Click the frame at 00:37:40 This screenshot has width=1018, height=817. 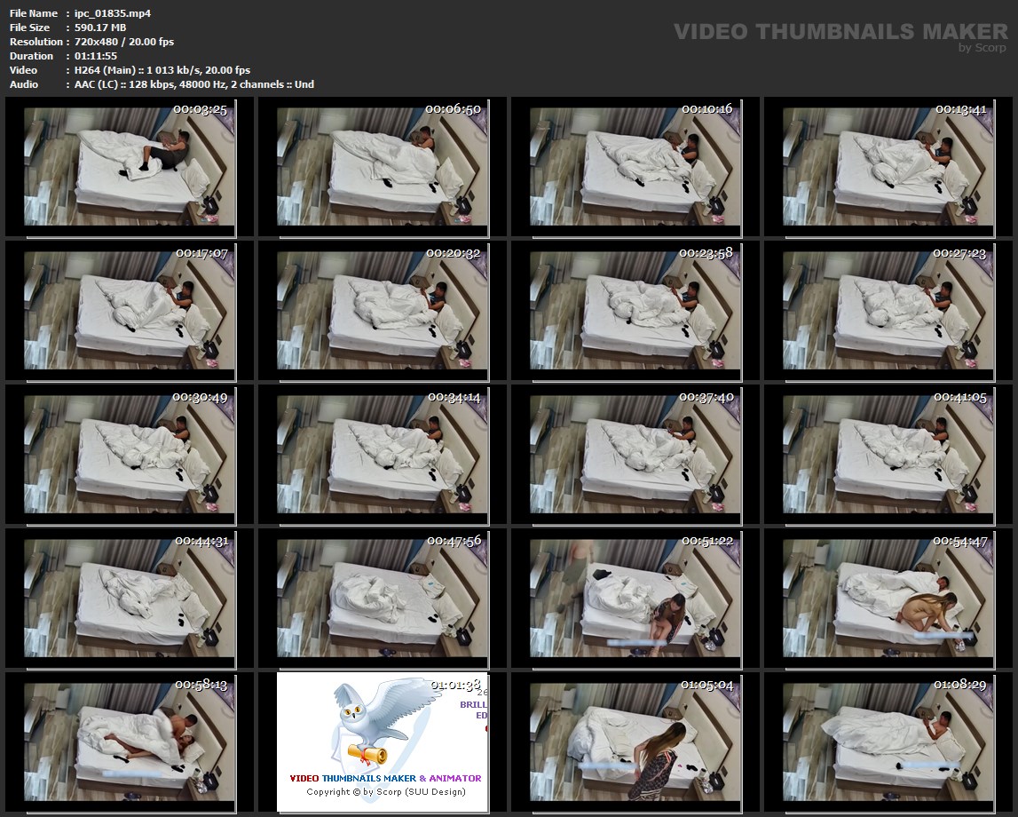[x=635, y=455]
